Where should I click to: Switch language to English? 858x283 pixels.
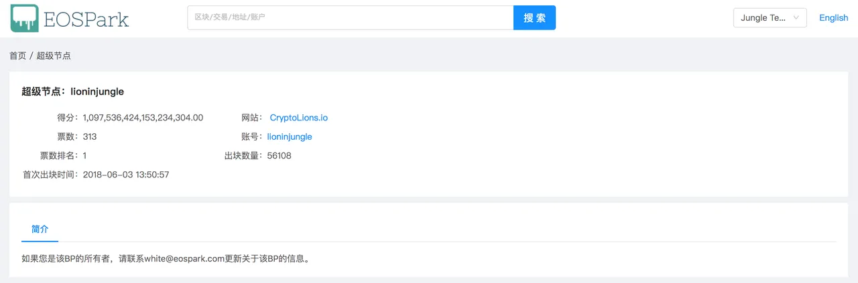[833, 18]
